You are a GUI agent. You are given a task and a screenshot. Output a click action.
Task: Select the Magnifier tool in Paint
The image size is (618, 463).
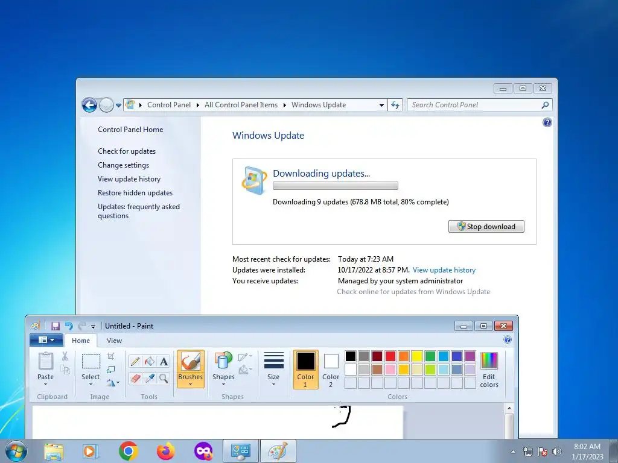(164, 379)
